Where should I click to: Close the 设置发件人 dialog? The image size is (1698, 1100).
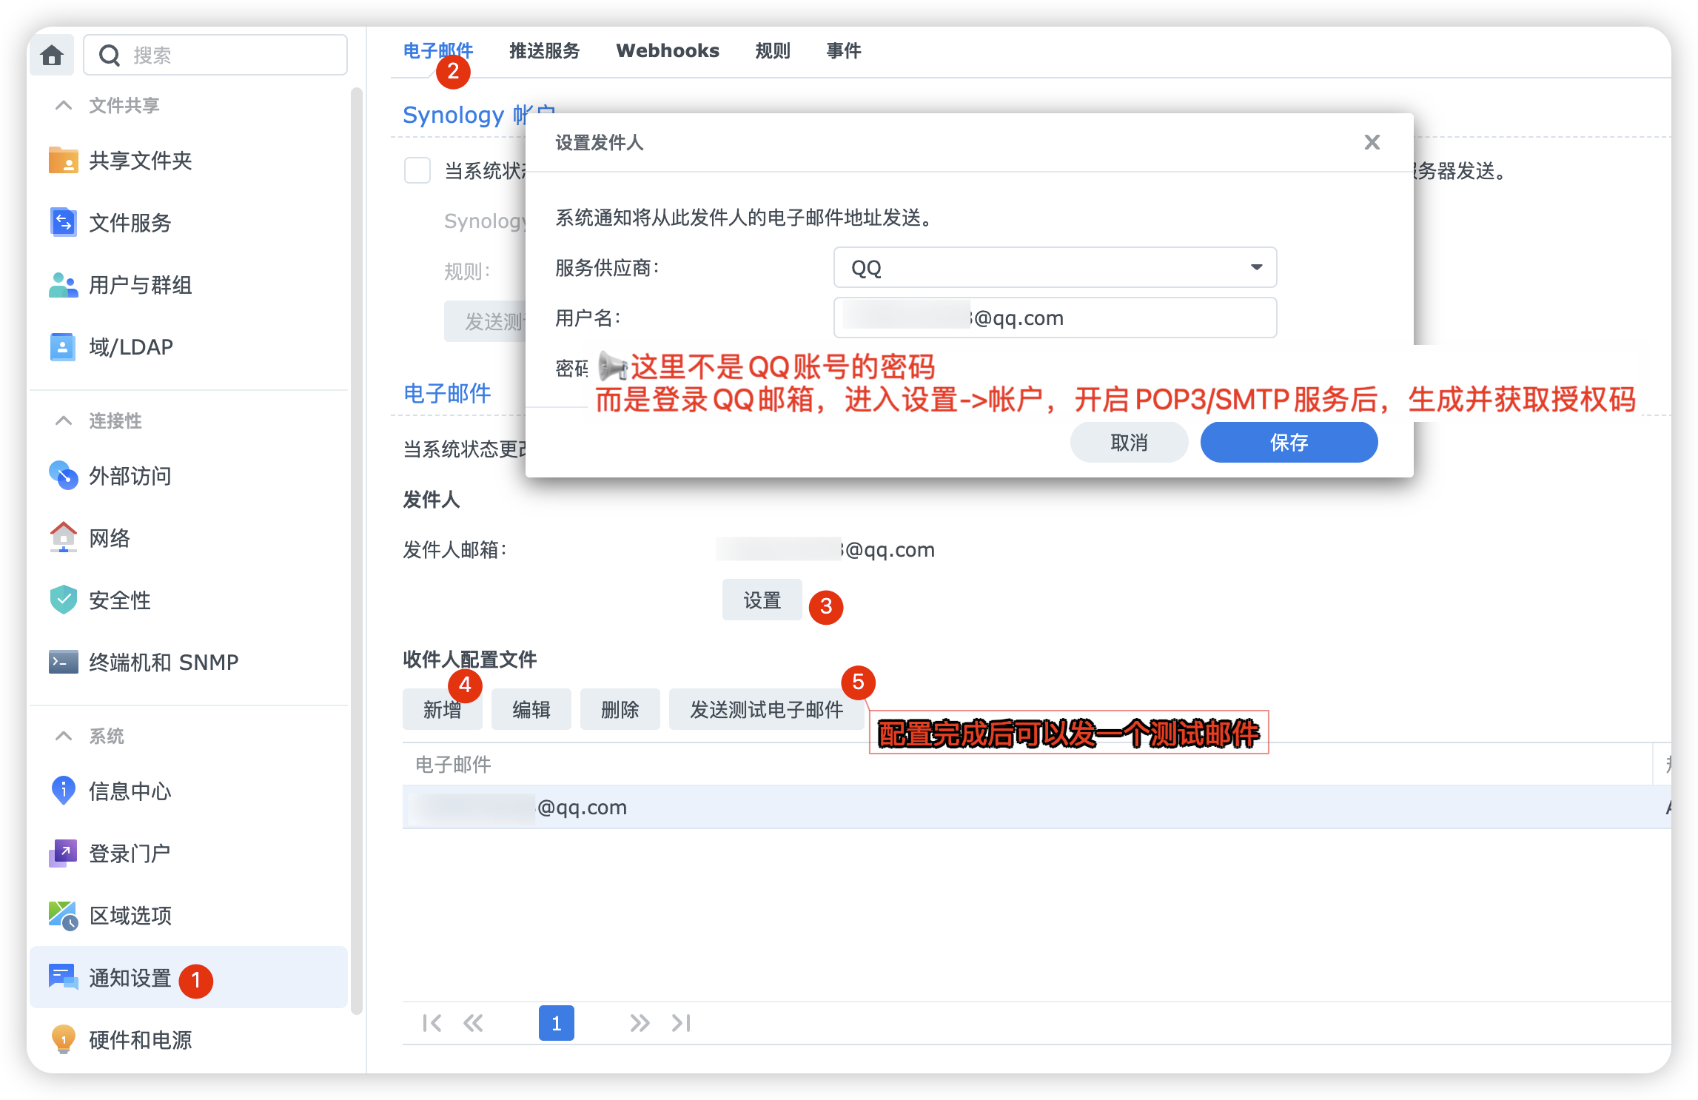point(1372,142)
